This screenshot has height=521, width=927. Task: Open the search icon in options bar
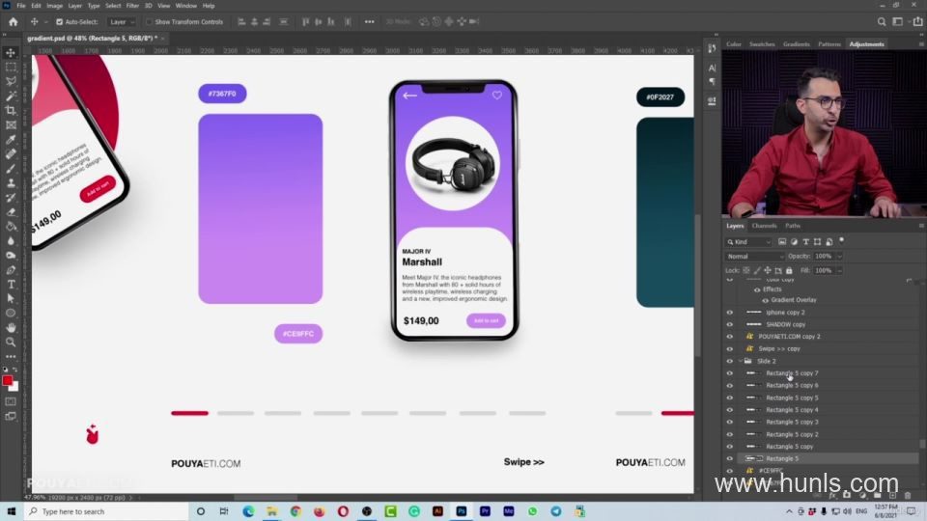(882, 22)
